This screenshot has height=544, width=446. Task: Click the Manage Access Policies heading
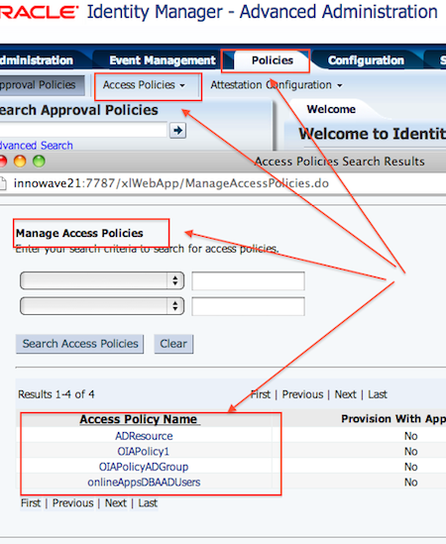[79, 233]
